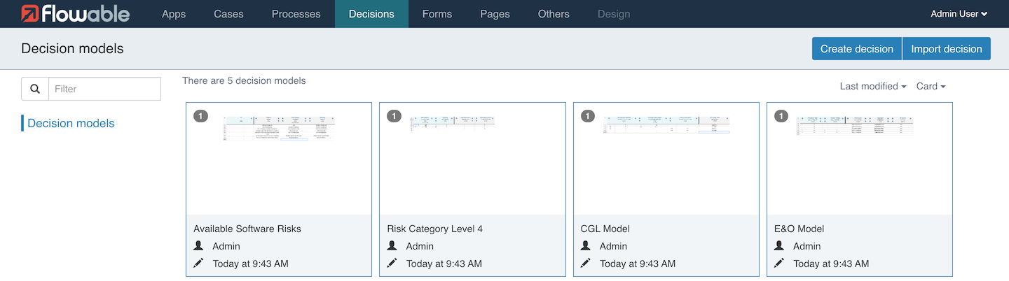The height and width of the screenshot is (281, 1009).
Task: Click the Filter input field
Action: click(104, 89)
